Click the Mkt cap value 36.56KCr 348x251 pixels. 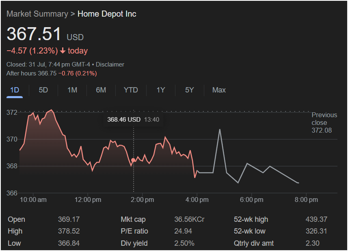pyautogui.click(x=189, y=219)
